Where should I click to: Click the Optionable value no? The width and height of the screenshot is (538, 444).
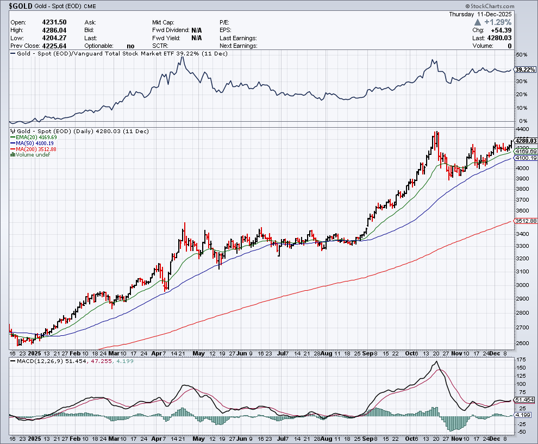[130, 46]
